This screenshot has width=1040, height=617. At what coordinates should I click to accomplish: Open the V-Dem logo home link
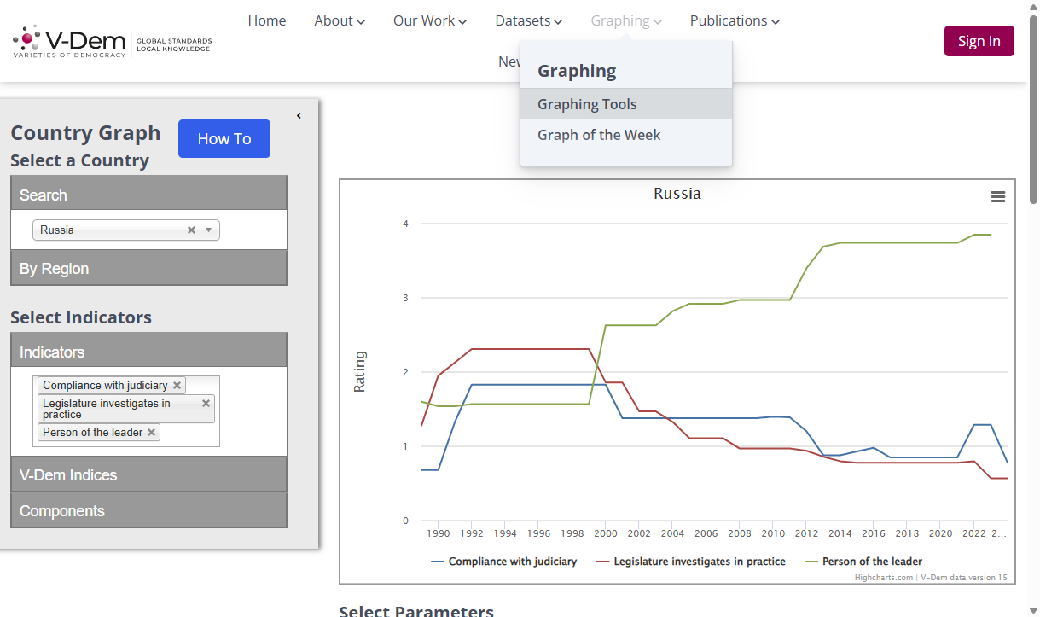coord(112,41)
